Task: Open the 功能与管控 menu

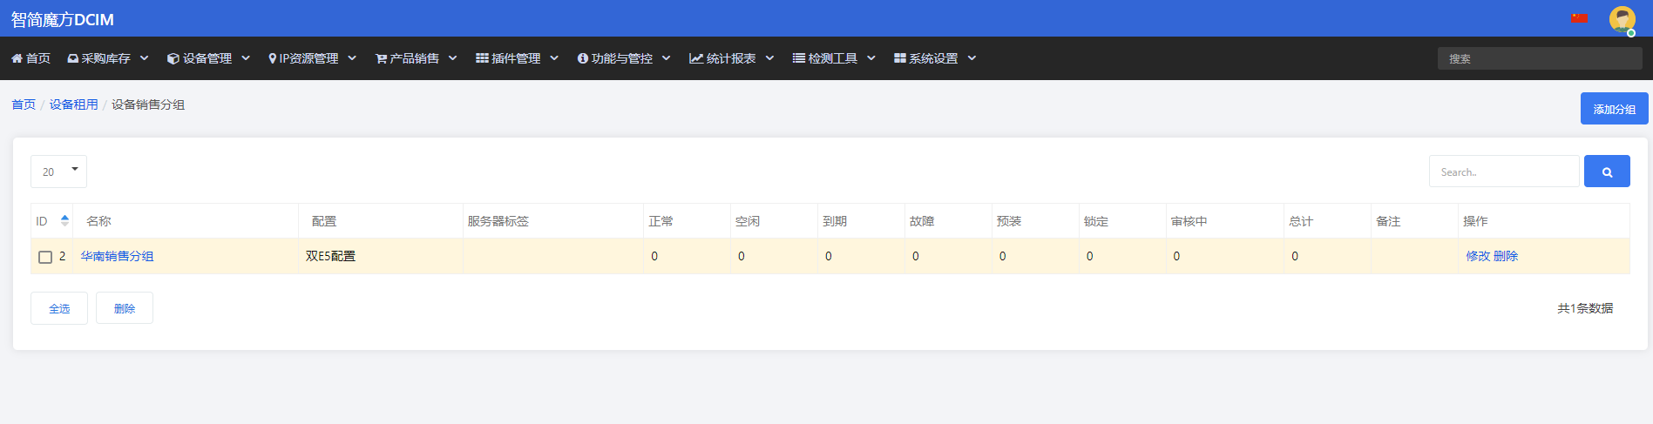Action: [623, 58]
